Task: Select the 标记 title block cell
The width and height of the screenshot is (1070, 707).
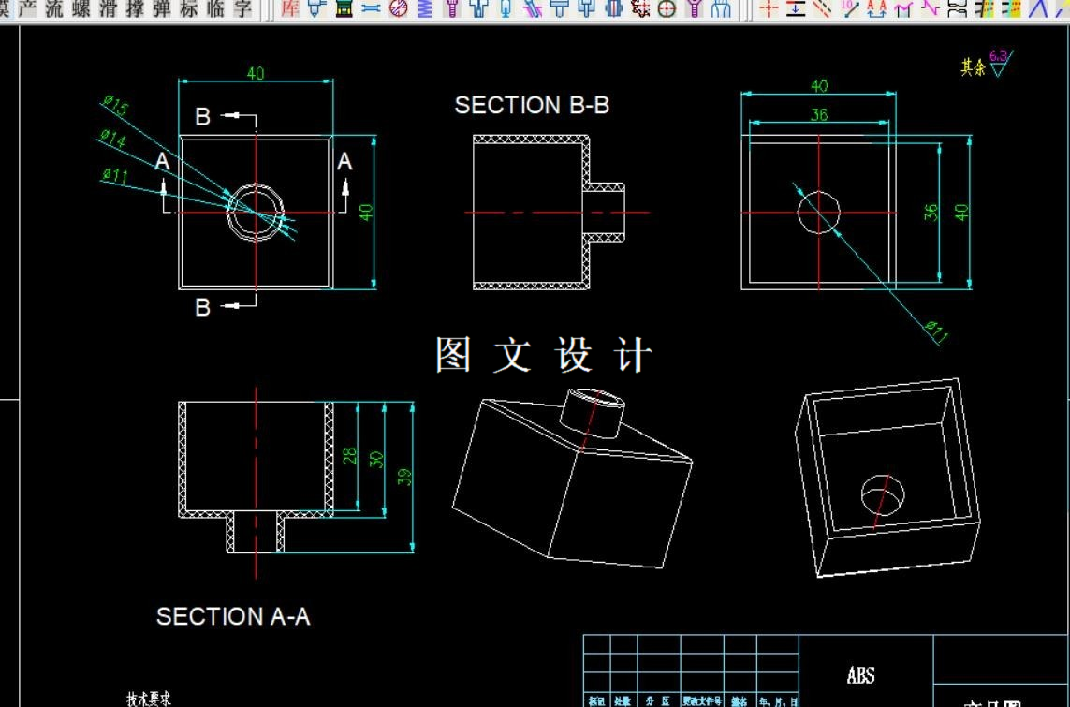Action: coord(596,700)
